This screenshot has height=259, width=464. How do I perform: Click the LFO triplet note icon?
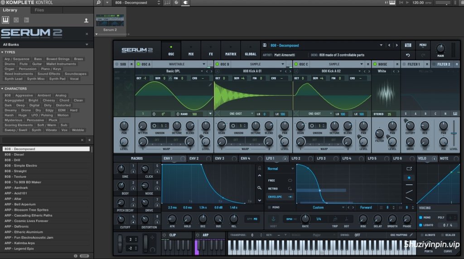335,219
